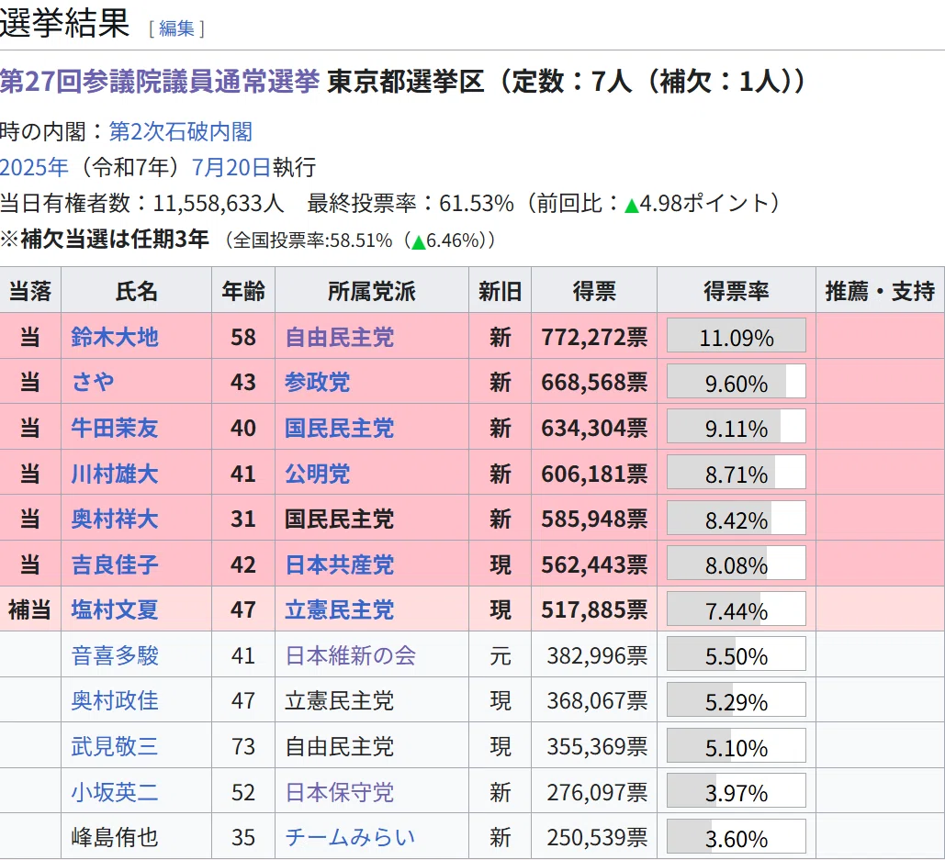Open the 第2次石破内閣 link
945x860 pixels.
(180, 132)
